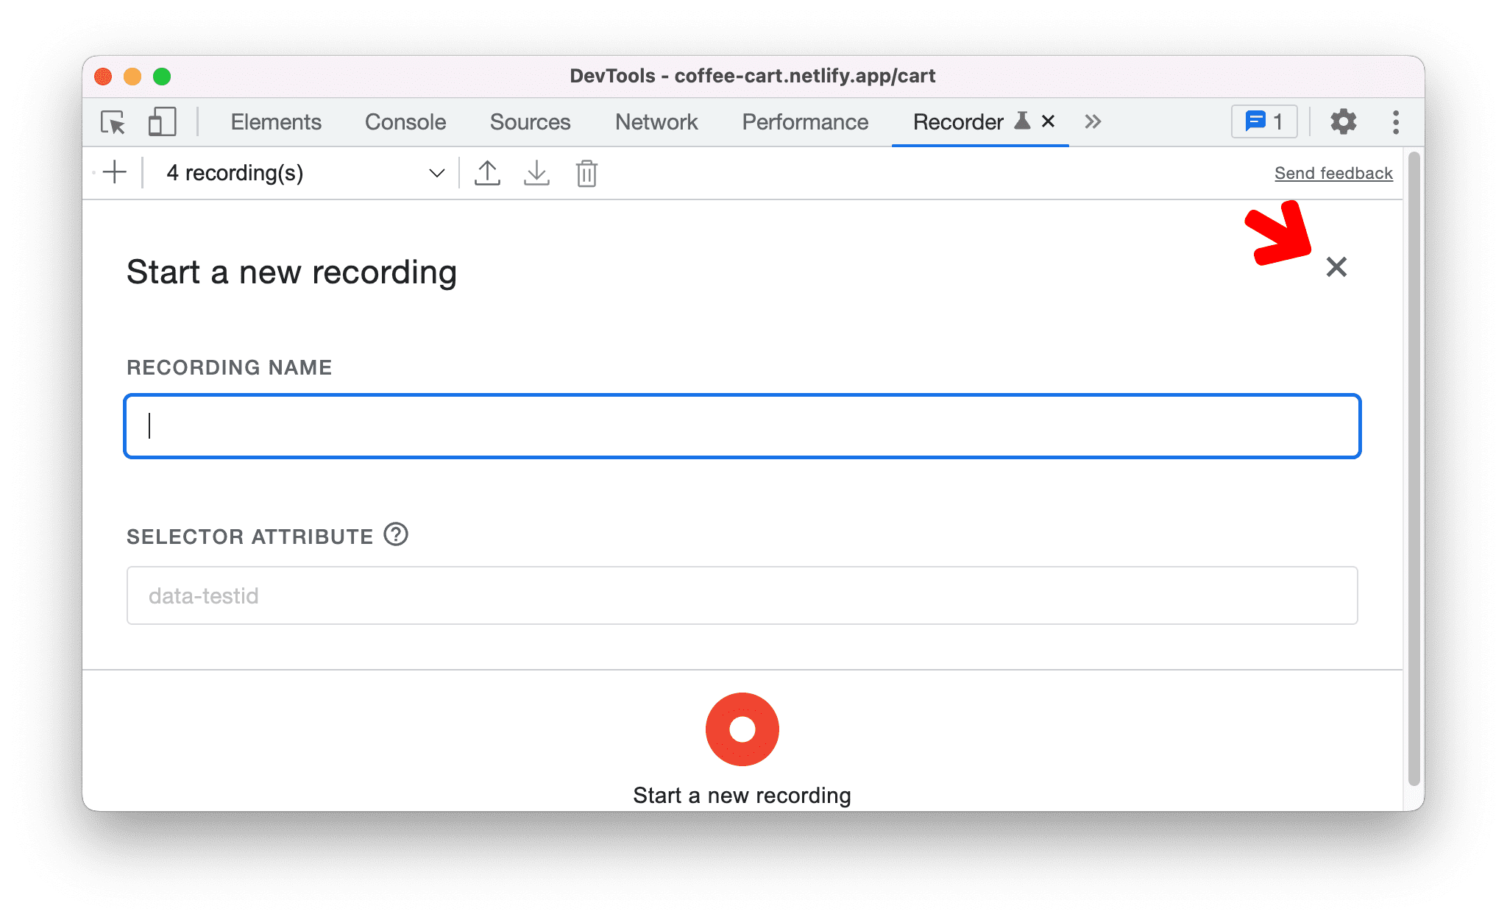Click the 4 recording(s) dropdown arrow
The width and height of the screenshot is (1507, 920).
[435, 172]
